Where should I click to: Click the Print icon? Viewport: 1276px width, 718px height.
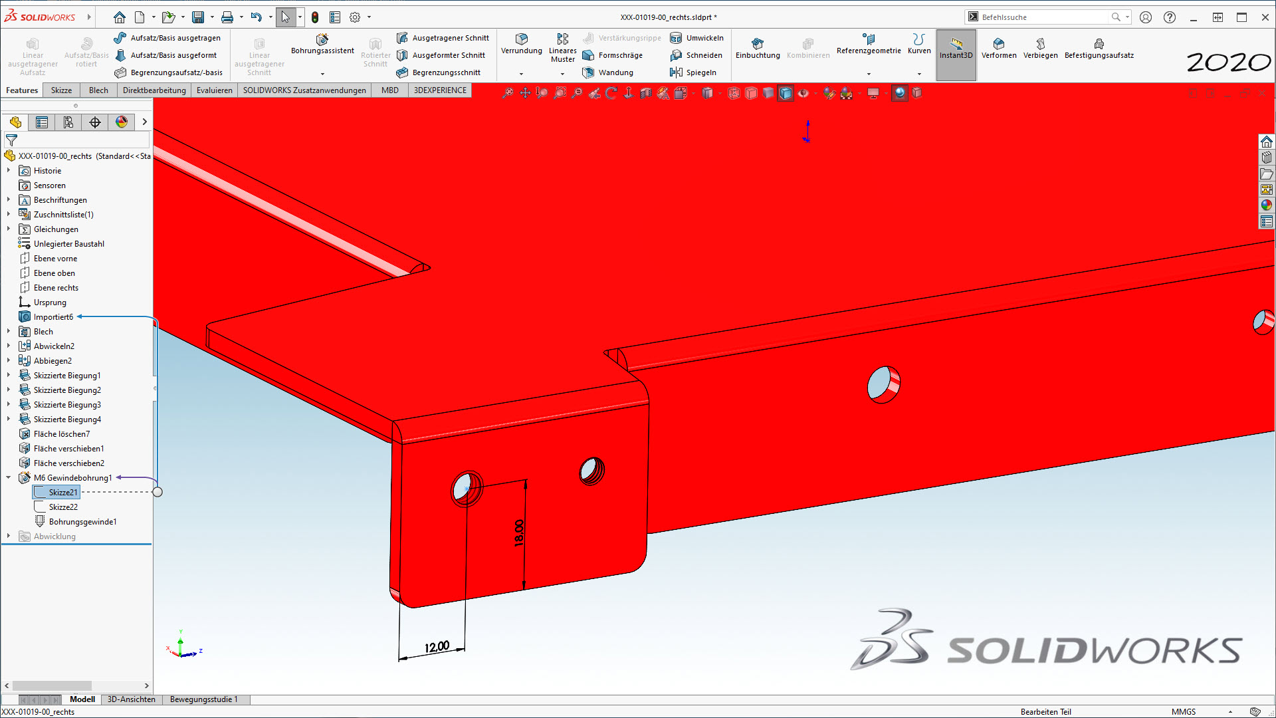[x=227, y=17]
